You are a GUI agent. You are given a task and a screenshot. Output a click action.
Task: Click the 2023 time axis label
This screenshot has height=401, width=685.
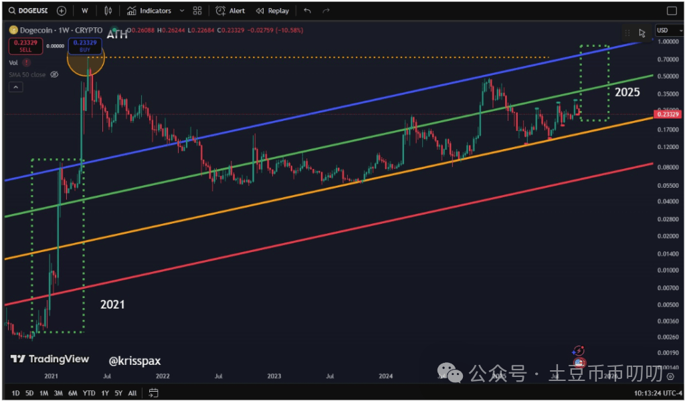click(274, 376)
